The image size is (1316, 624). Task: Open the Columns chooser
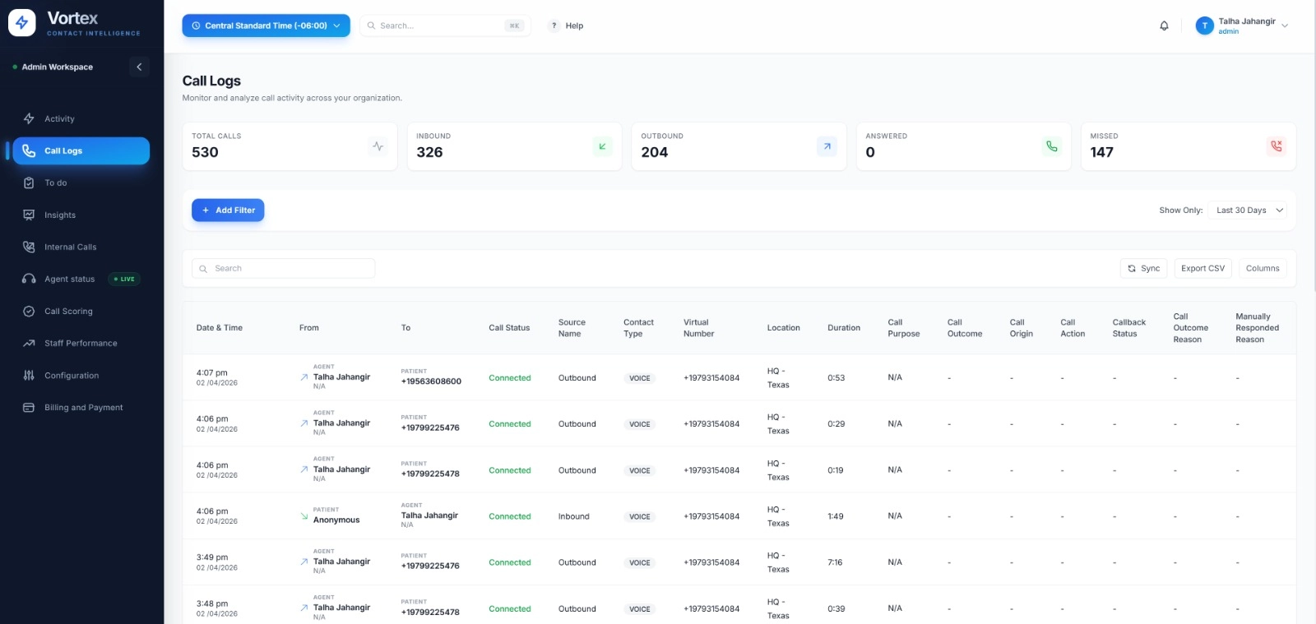(x=1263, y=268)
